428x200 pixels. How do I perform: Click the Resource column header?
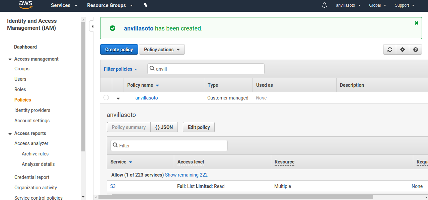[x=284, y=162]
